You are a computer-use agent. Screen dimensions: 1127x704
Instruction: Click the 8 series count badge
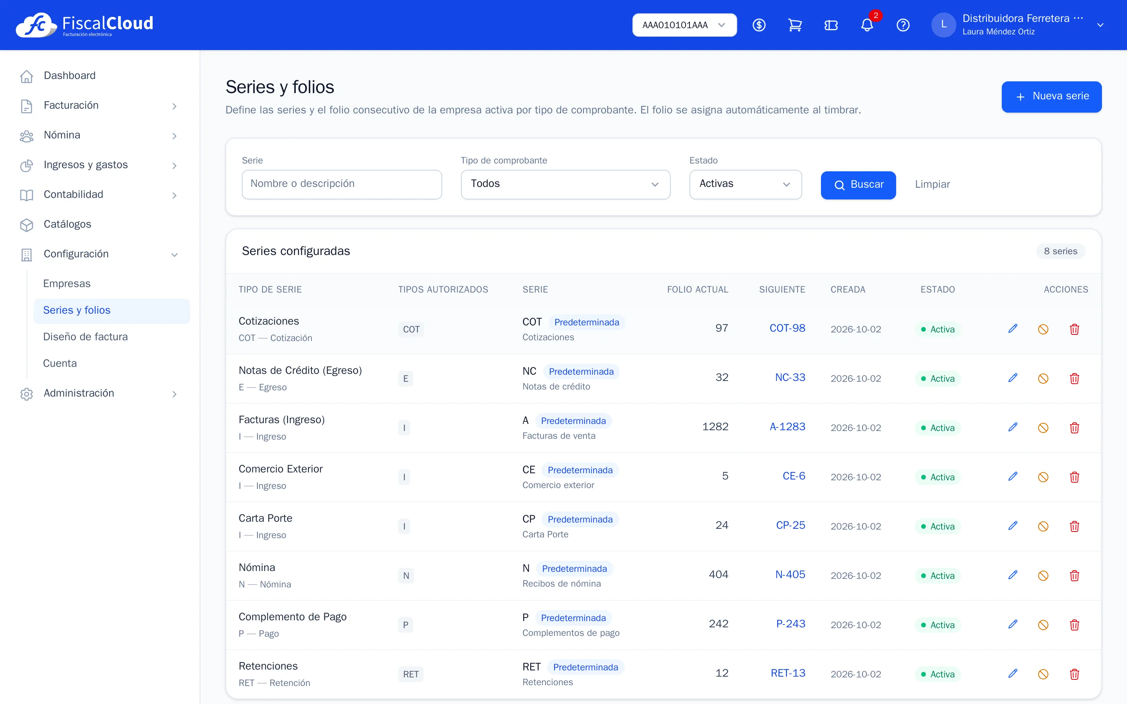coord(1060,251)
